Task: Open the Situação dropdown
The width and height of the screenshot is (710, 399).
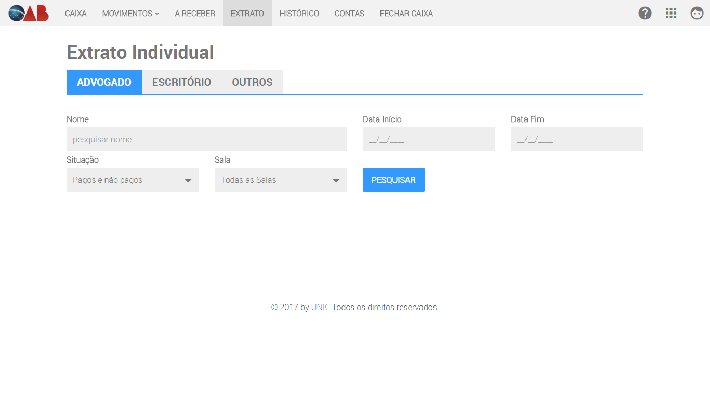Action: (x=133, y=180)
